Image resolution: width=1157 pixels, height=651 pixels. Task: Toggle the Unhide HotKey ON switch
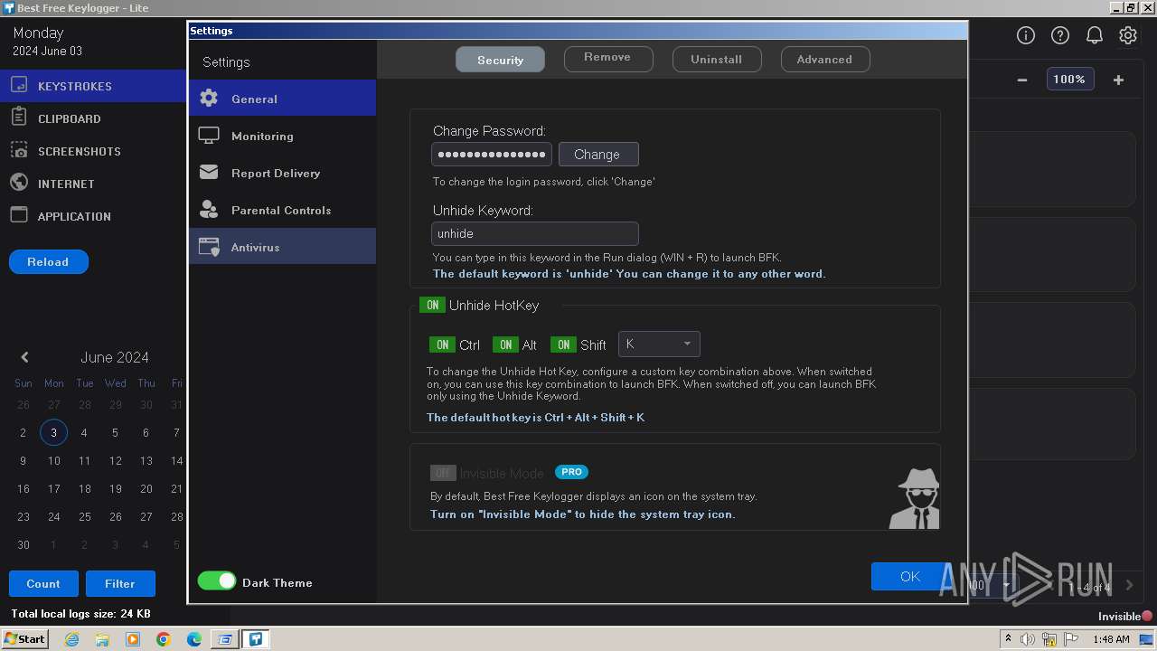(432, 305)
